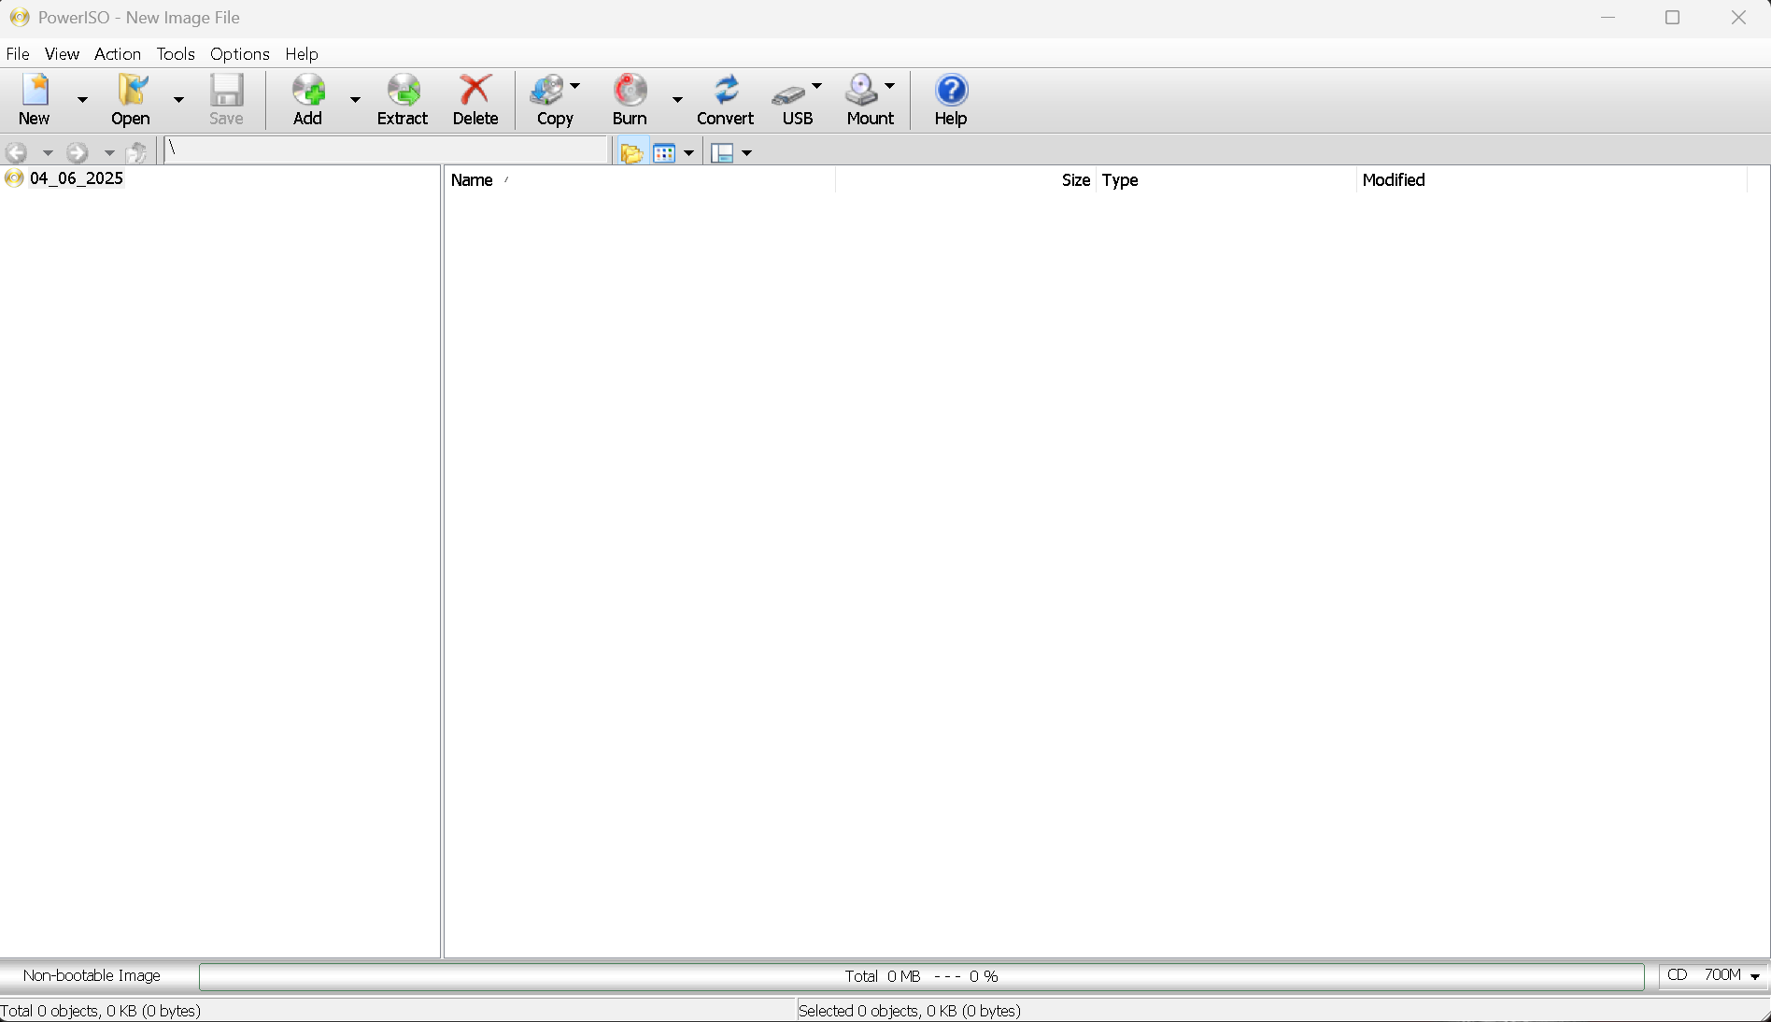The width and height of the screenshot is (1771, 1022).
Task: Sort by the Name column header
Action: 640,180
